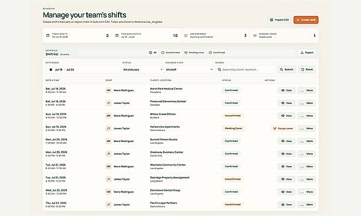361x216 pixels.
Task: Open More menu for Pinecrest Elementary School
Action: pos(306,103)
